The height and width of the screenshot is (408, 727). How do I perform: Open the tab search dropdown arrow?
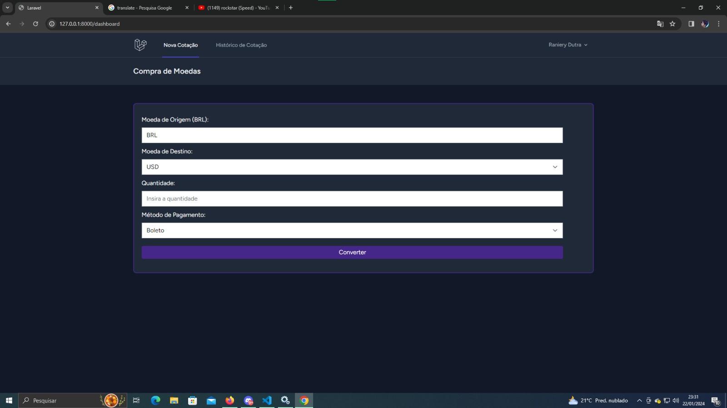tap(7, 8)
